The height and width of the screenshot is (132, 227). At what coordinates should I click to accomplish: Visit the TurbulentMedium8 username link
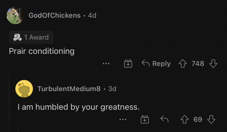tap(69, 89)
